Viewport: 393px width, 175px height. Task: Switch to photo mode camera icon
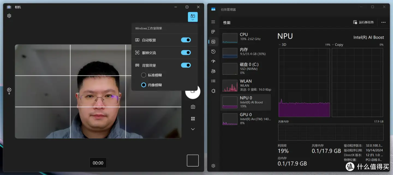(193, 107)
